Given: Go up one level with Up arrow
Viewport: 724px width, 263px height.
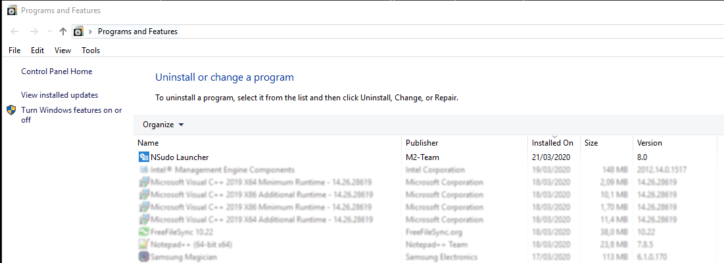Looking at the screenshot, I should [63, 31].
